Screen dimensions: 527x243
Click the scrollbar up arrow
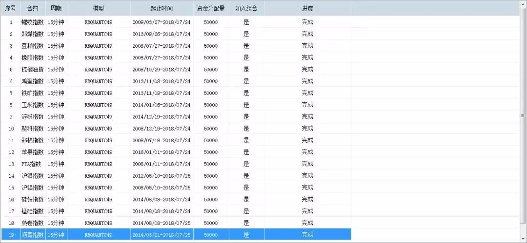(x=523, y=3)
